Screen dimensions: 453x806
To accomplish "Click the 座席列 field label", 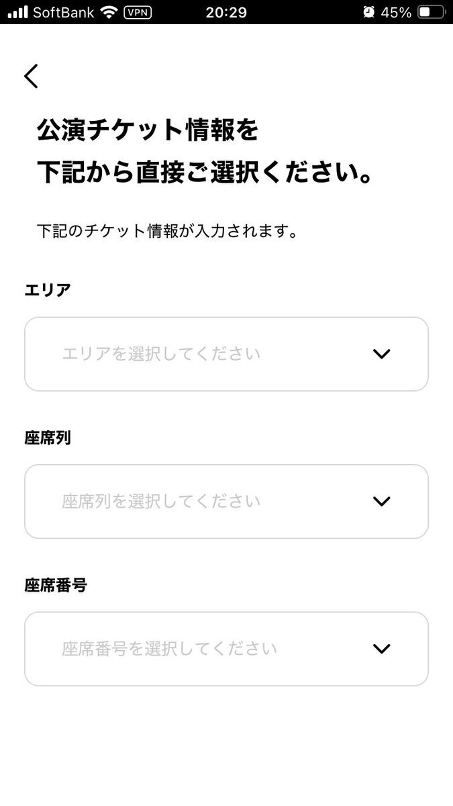I will (48, 438).
